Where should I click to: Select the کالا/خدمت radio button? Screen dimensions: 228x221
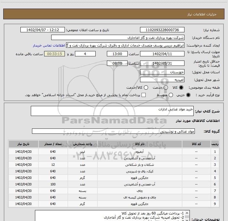(x=146, y=88)
